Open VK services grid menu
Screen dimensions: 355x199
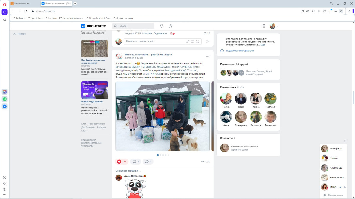(x=263, y=26)
